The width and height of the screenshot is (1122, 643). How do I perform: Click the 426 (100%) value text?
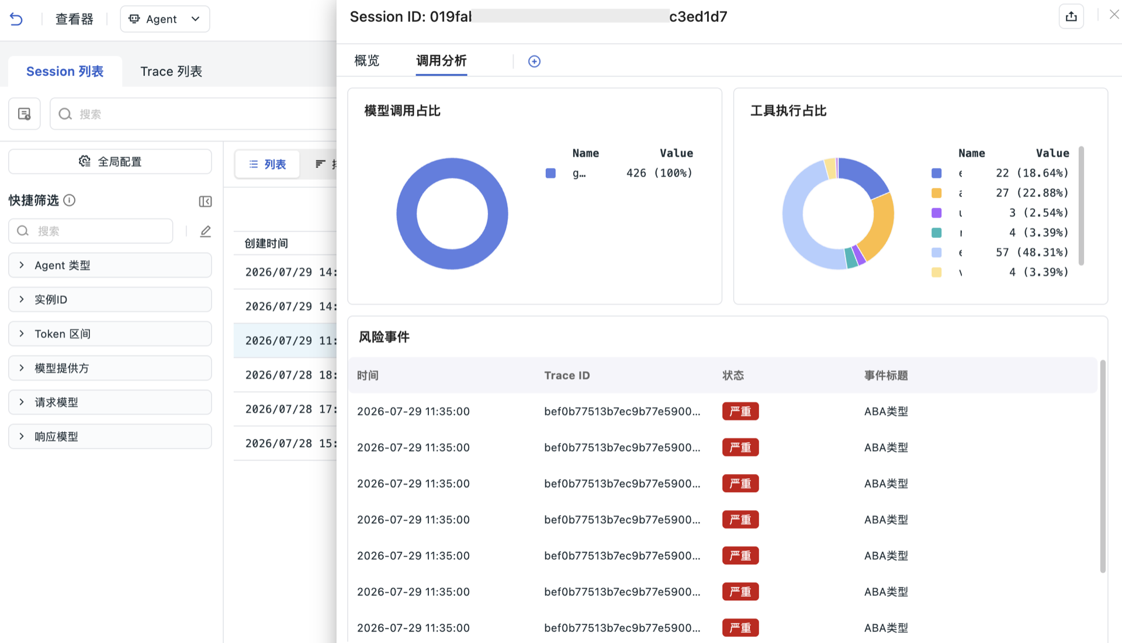click(x=659, y=173)
